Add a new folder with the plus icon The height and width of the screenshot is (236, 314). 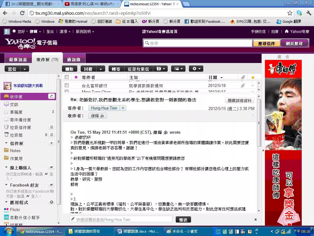(52, 143)
